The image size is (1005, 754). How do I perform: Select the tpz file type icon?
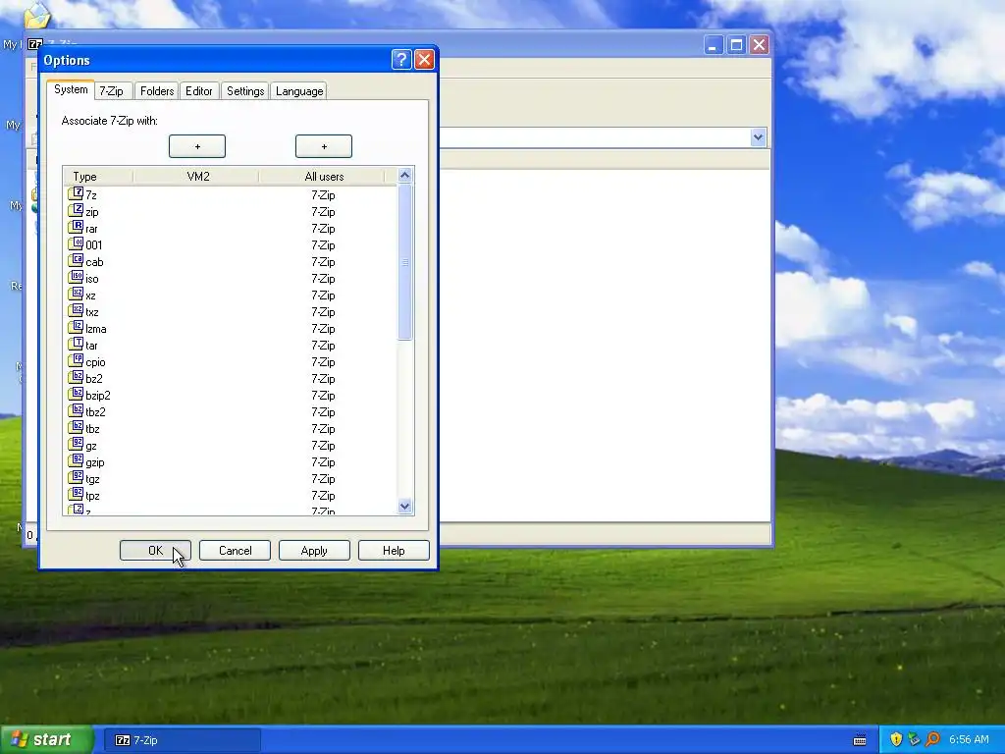coord(76,494)
